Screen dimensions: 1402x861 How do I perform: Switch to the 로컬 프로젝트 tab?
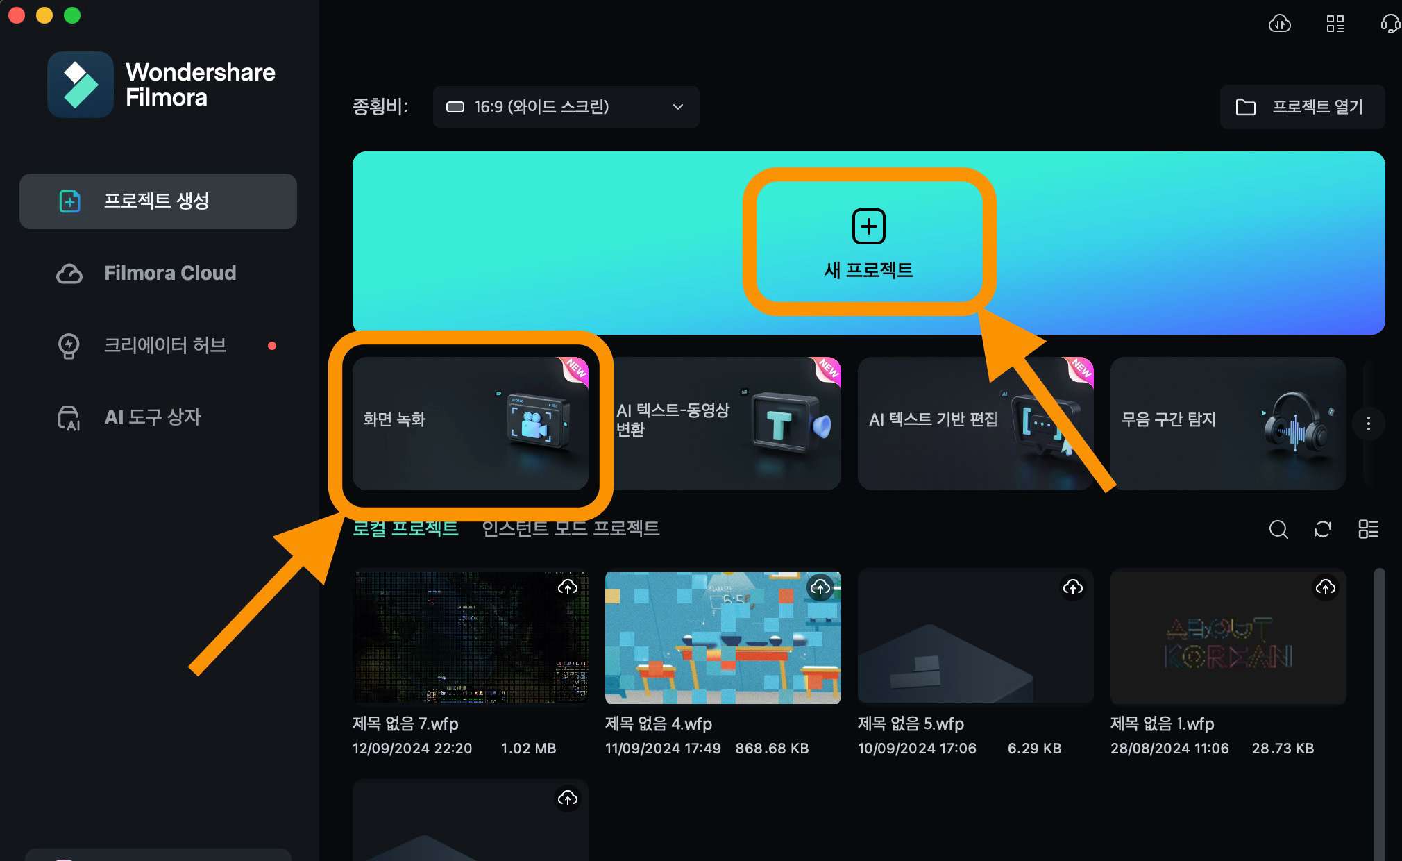[405, 528]
